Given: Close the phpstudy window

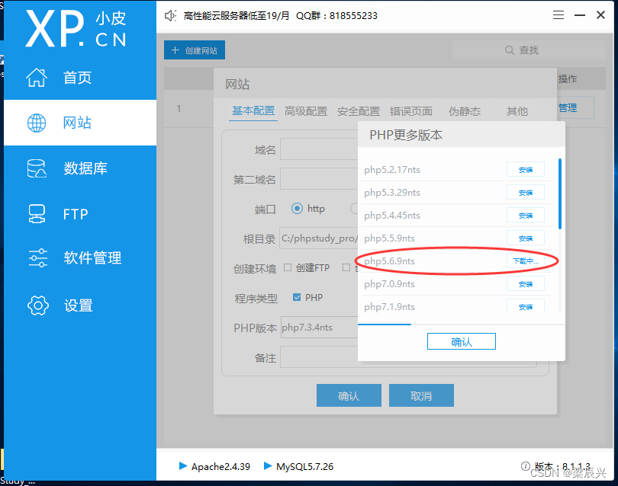Looking at the screenshot, I should point(600,15).
